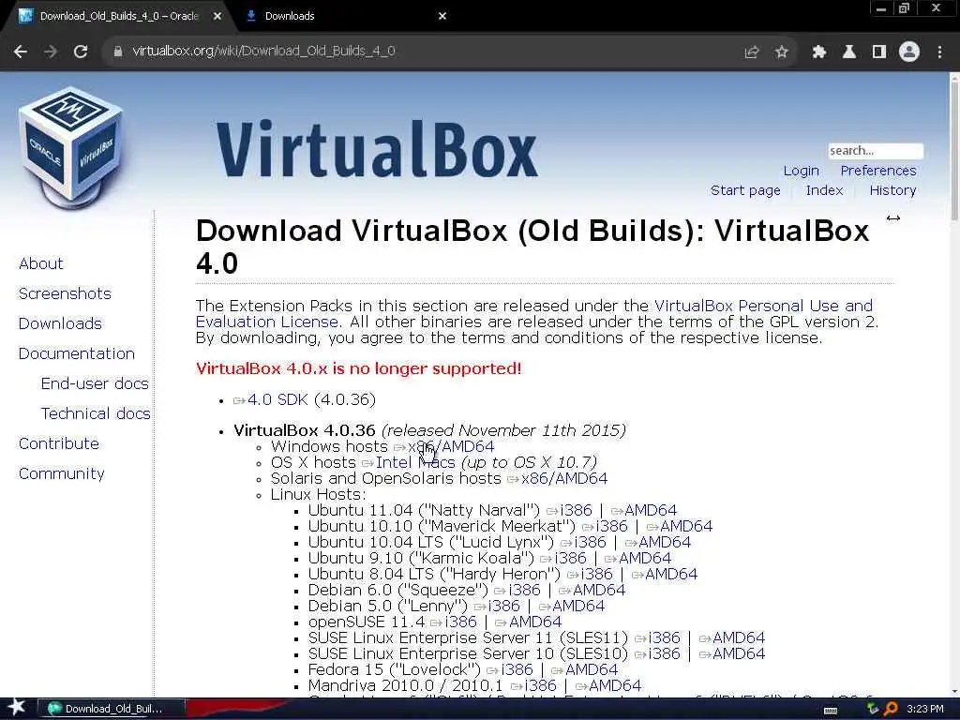Screen dimensions: 960x720
Task: Open the Chrome three-dot menu
Action: tap(939, 52)
